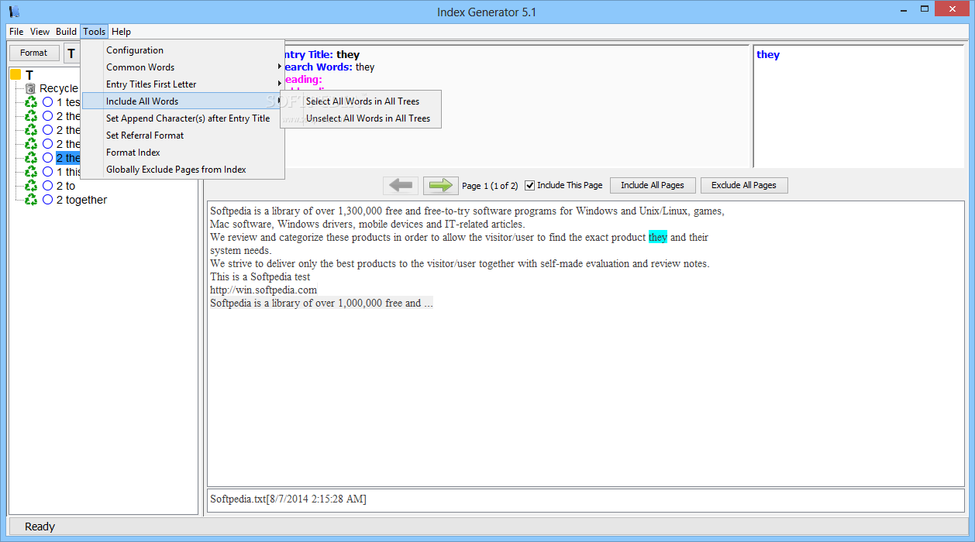The width and height of the screenshot is (975, 542).
Task: Select the '1 this' tree entry
Action: click(x=68, y=172)
